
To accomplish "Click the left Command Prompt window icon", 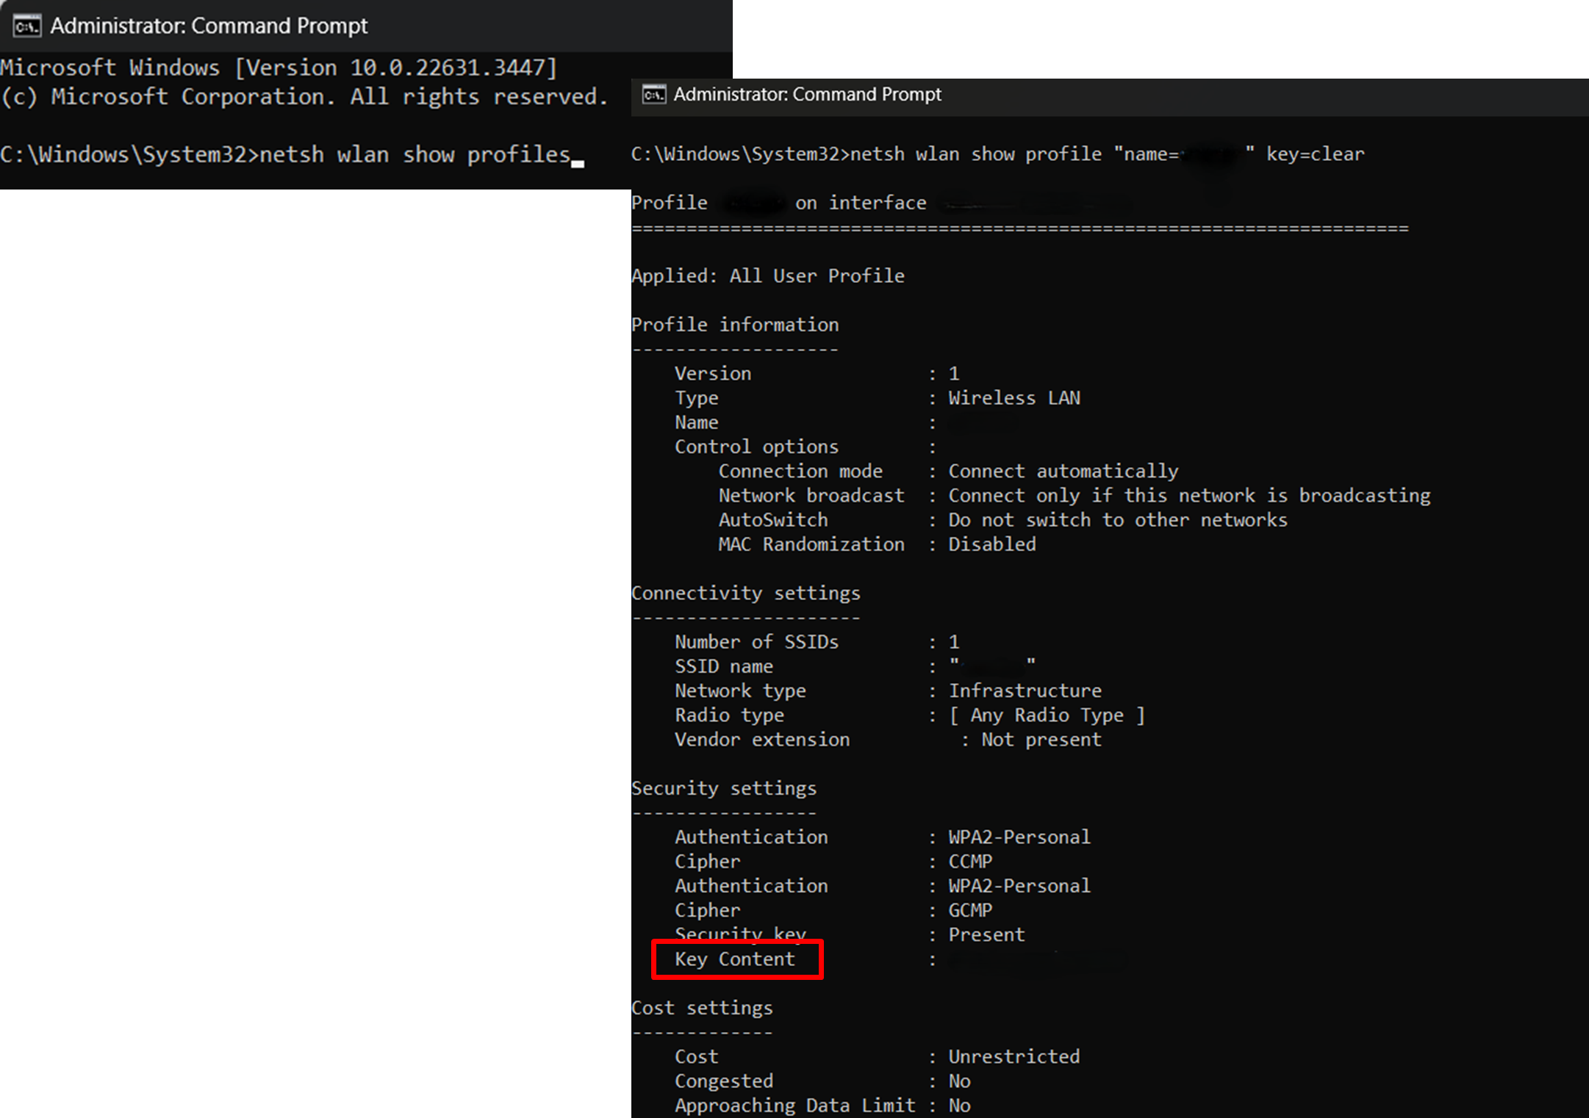I will coord(26,26).
